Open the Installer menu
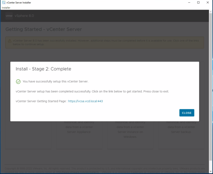 click(x=6, y=8)
